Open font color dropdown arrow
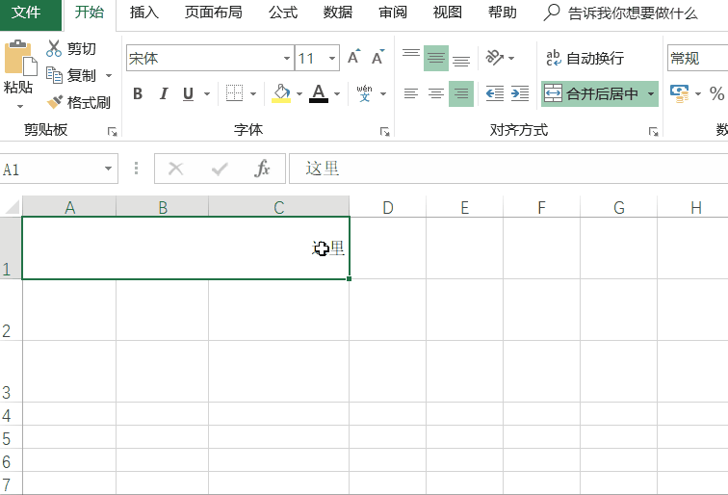This screenshot has height=495, width=728. point(337,93)
